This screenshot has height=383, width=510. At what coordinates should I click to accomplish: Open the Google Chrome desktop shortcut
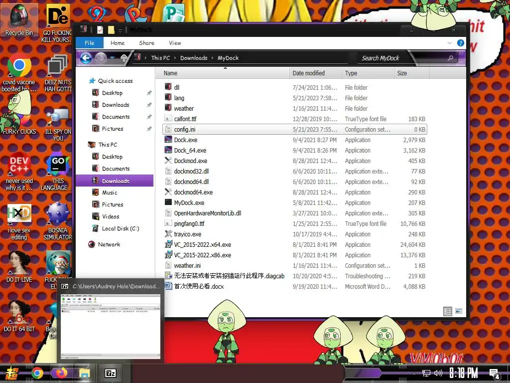[x=19, y=73]
